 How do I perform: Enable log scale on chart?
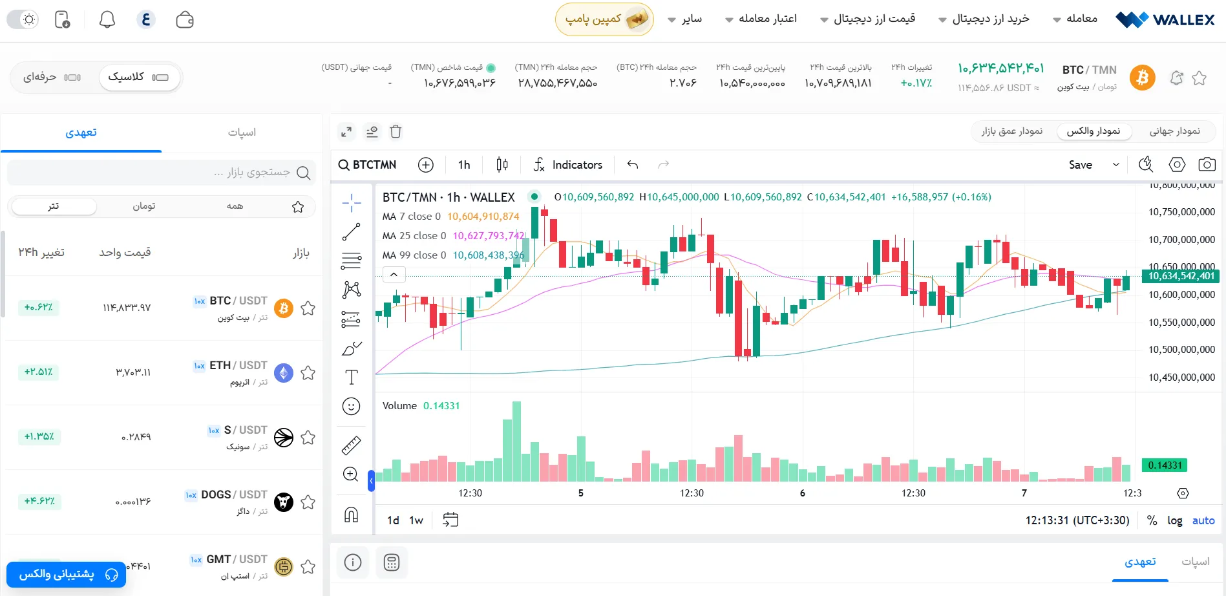pyautogui.click(x=1174, y=520)
